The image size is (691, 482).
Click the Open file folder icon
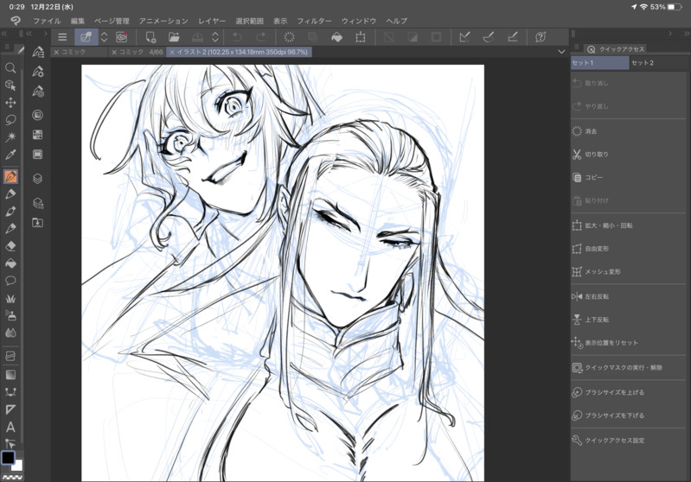click(x=174, y=37)
